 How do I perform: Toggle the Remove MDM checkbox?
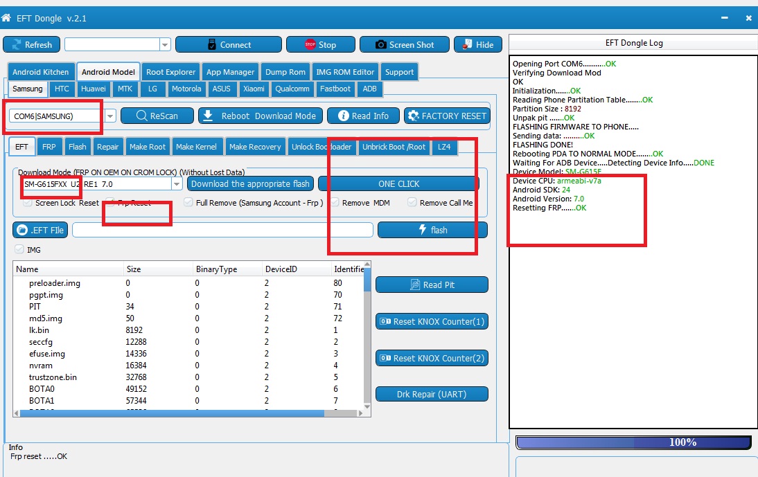(335, 202)
